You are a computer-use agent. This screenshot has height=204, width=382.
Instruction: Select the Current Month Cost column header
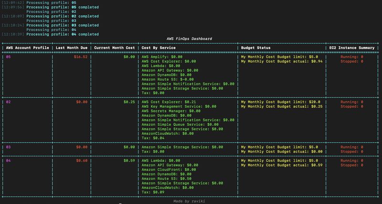(113, 48)
